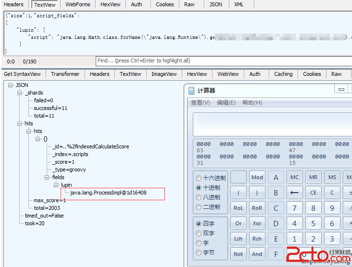Open the ImageView response tab
The width and height of the screenshot is (352, 267).
(x=164, y=74)
